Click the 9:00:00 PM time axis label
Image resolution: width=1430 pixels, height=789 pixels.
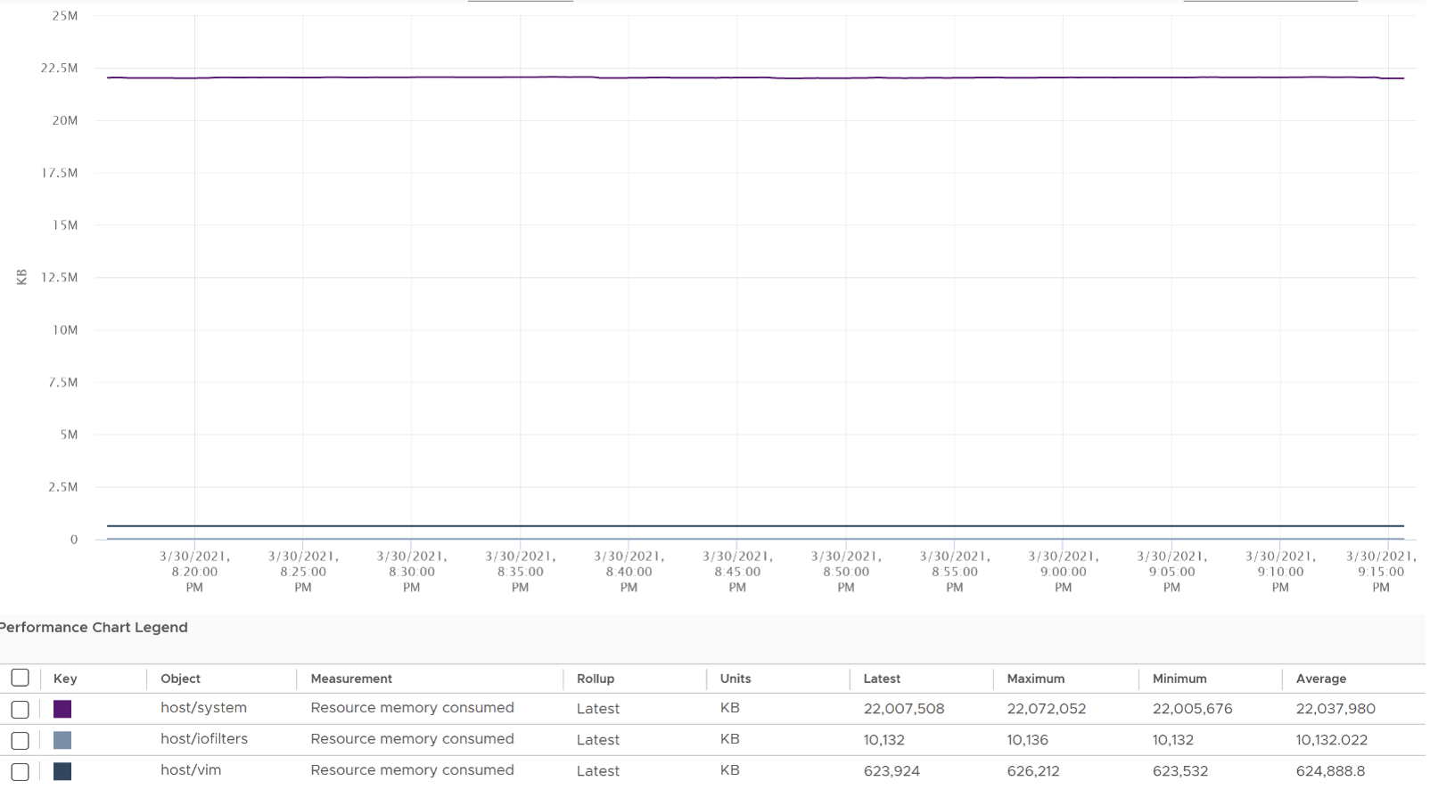1063,572
